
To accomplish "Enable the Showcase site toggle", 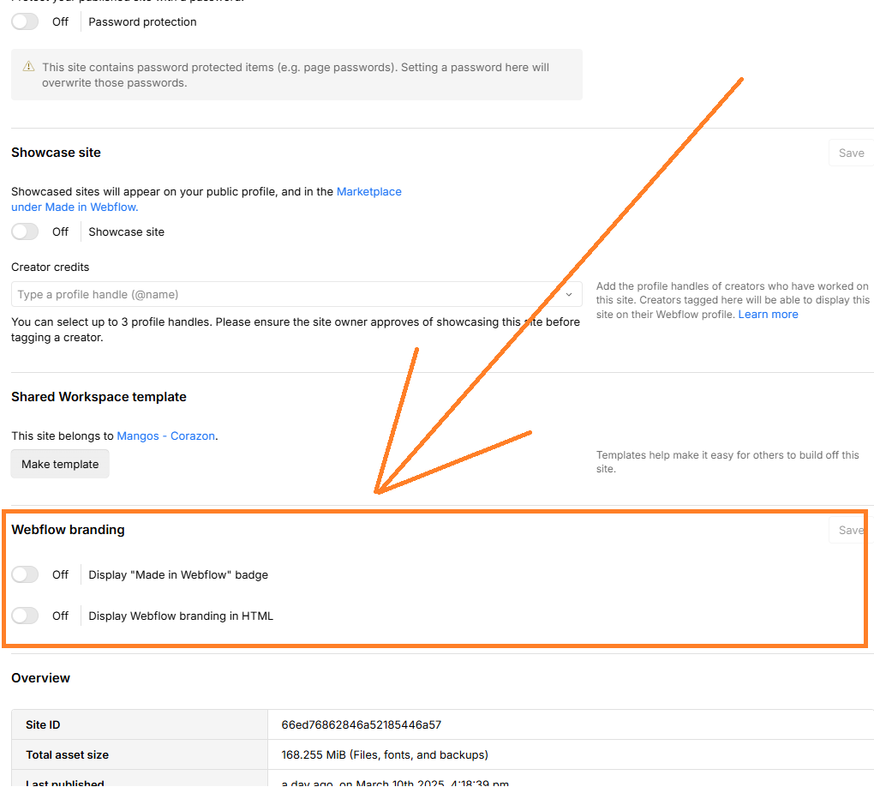I will (24, 231).
